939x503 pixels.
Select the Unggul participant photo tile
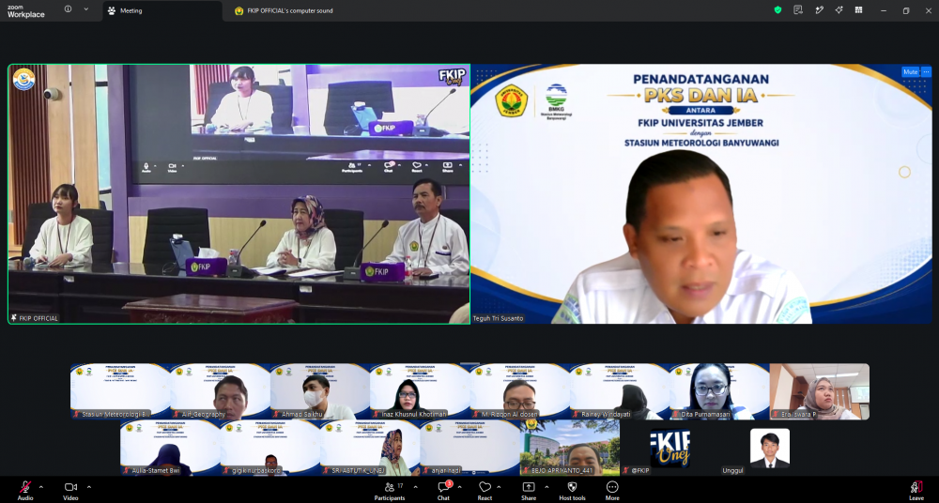pos(770,448)
